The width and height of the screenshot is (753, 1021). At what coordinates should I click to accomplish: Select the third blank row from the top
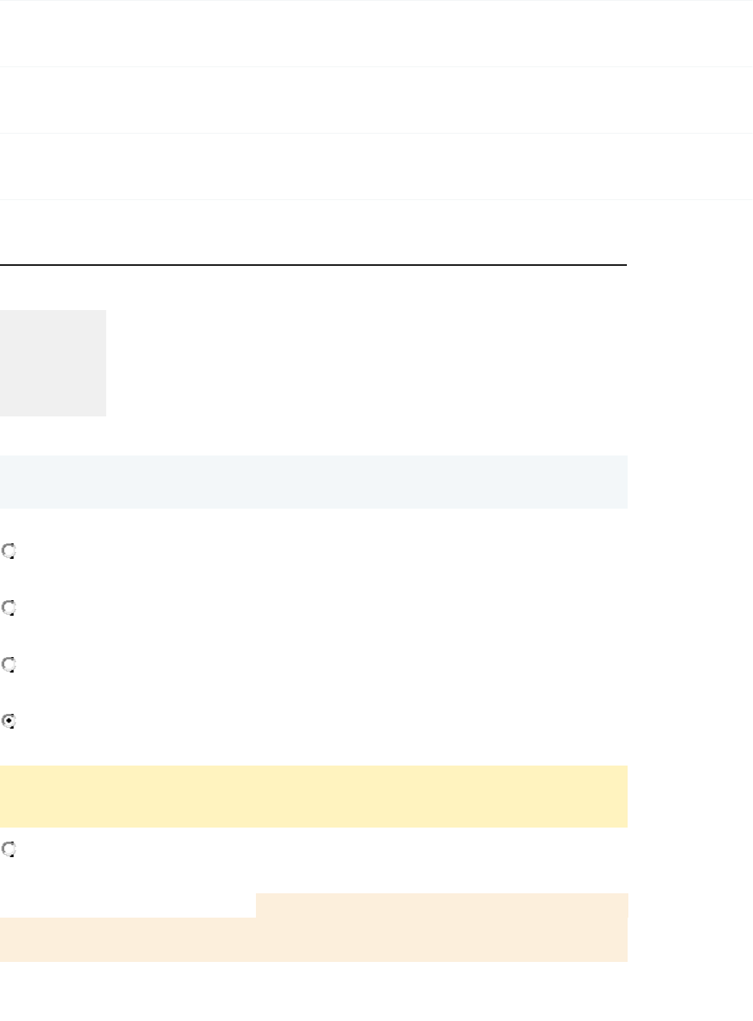click(x=376, y=166)
